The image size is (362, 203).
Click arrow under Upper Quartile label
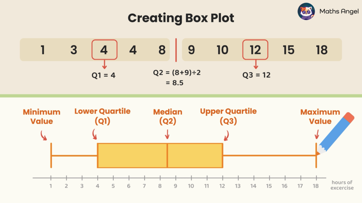click(x=227, y=136)
